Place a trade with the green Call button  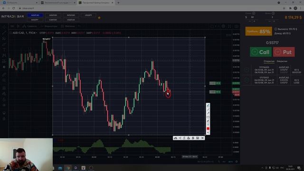pyautogui.click(x=261, y=52)
